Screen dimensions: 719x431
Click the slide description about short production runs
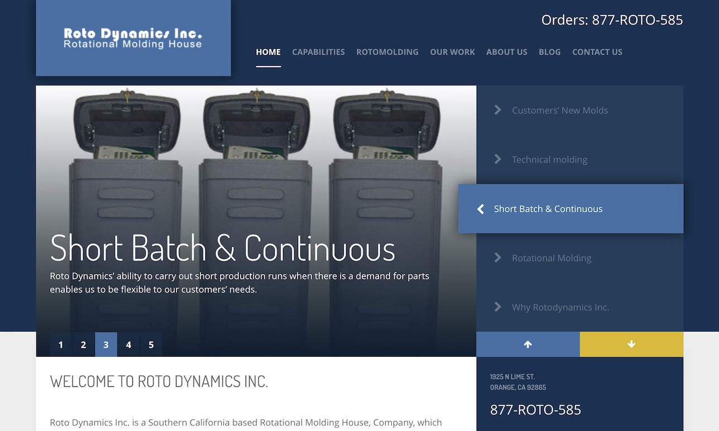(239, 283)
